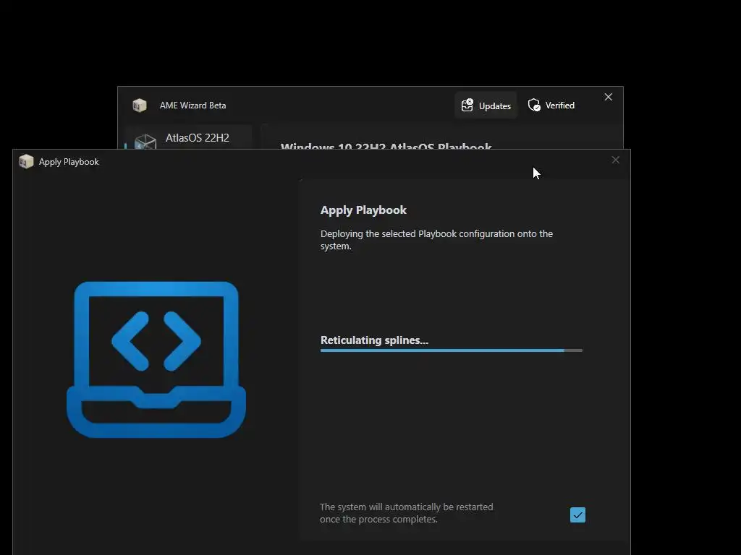The image size is (741, 555).
Task: Click the Reticulating splines progress bar
Action: click(x=452, y=350)
